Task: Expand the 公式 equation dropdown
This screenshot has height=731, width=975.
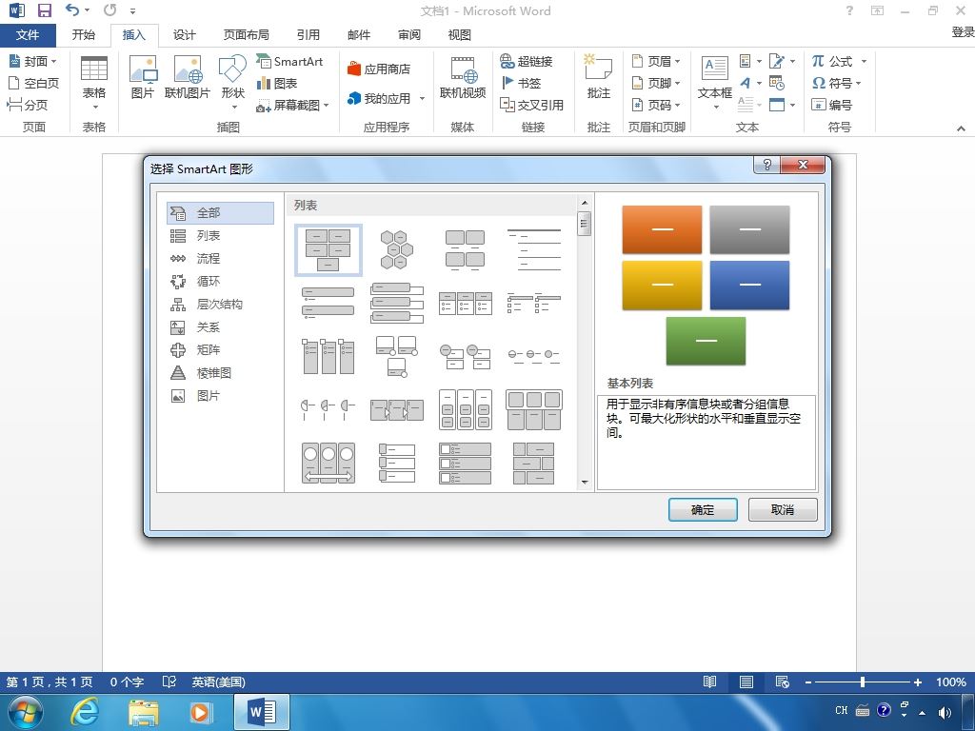Action: pyautogui.click(x=864, y=61)
